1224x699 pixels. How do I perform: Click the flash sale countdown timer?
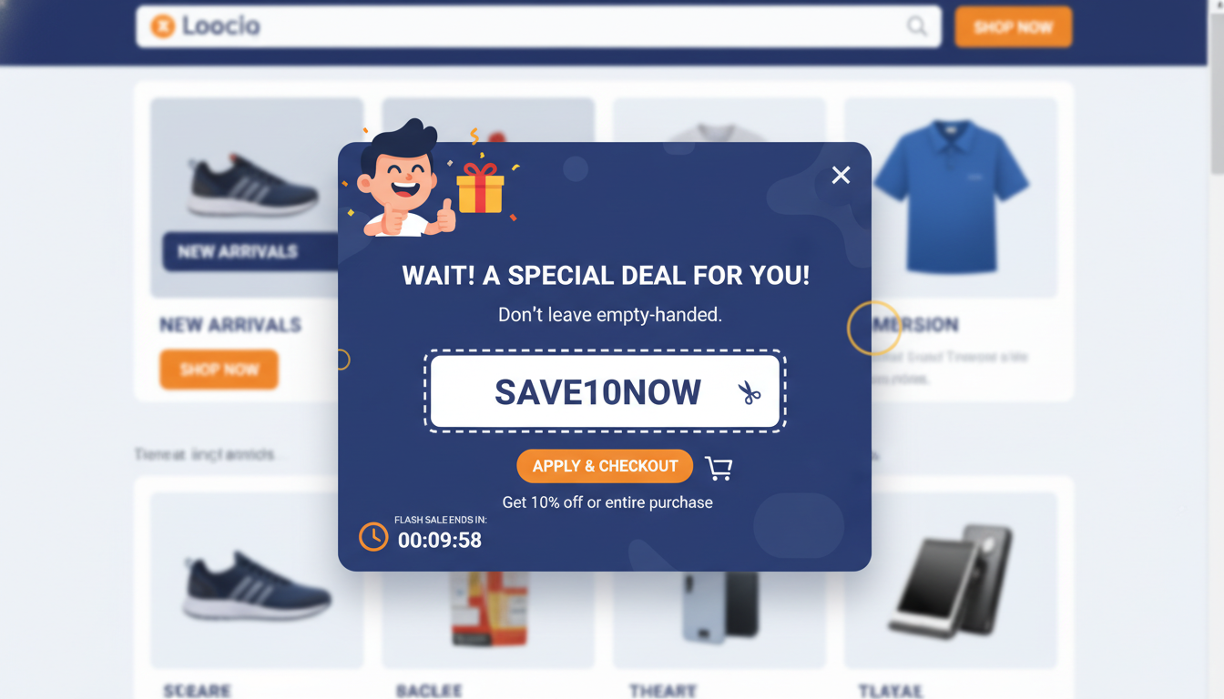point(440,540)
